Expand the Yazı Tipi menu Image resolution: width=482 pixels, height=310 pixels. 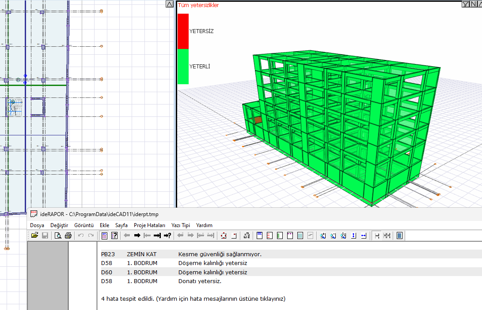click(180, 225)
